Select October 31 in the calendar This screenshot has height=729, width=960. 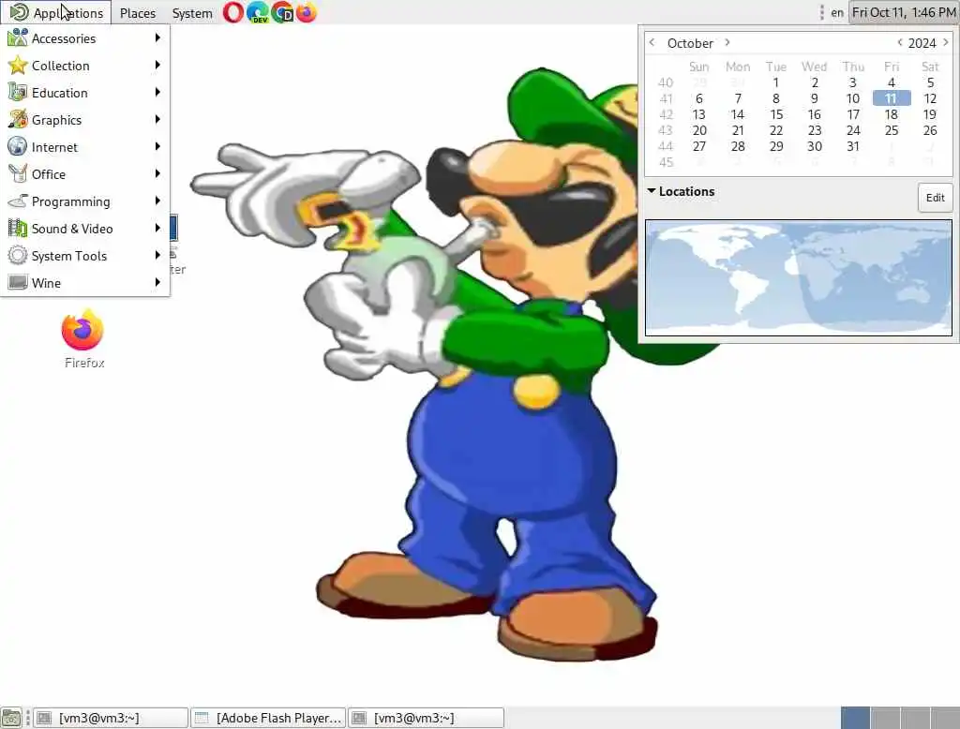(853, 146)
